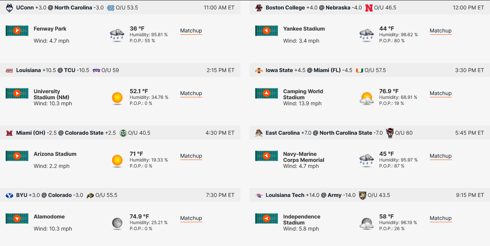490x246 pixels.
Task: Open the Matchup link for UConn at North Carolina
Action: pos(191,31)
